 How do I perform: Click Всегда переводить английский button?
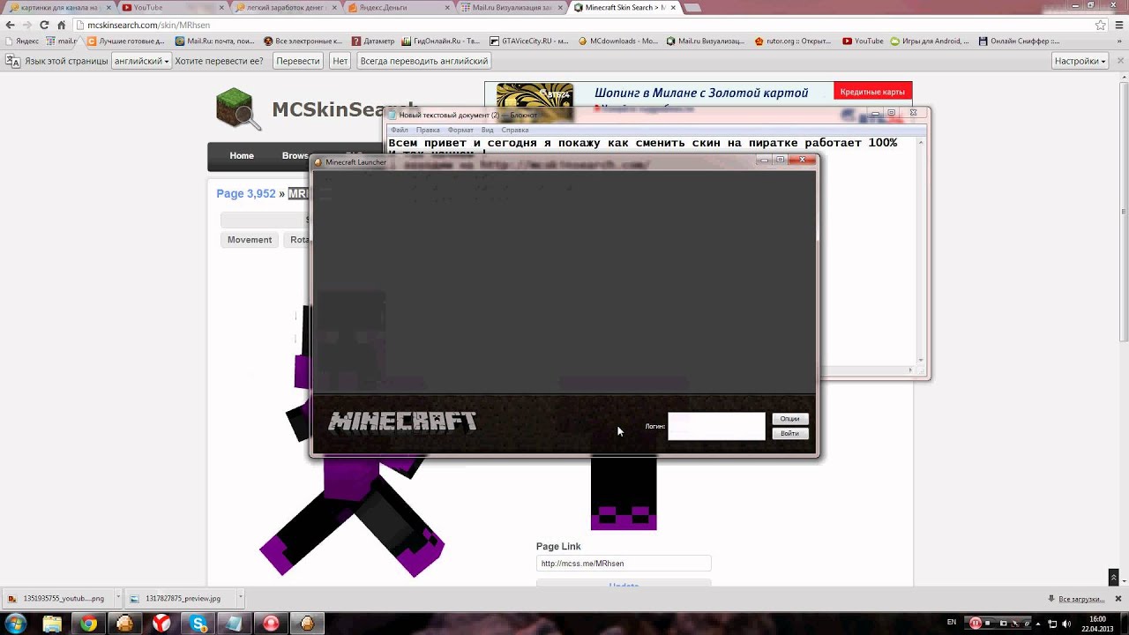(423, 61)
